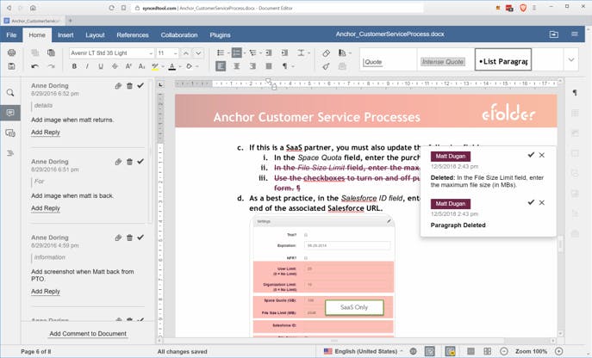Click Add Reply under first comment
The height and width of the screenshot is (358, 592).
46,132
